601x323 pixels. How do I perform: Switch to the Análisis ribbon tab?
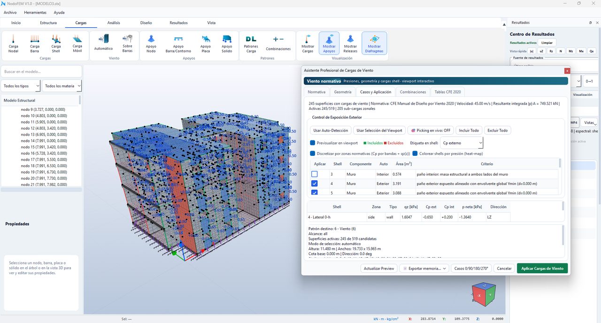114,23
